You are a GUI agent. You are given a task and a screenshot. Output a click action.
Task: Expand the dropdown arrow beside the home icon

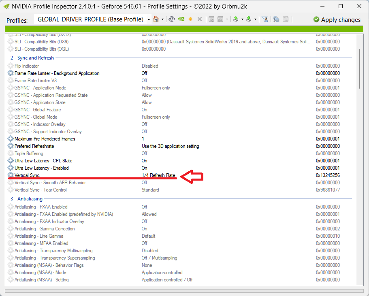click(x=162, y=19)
